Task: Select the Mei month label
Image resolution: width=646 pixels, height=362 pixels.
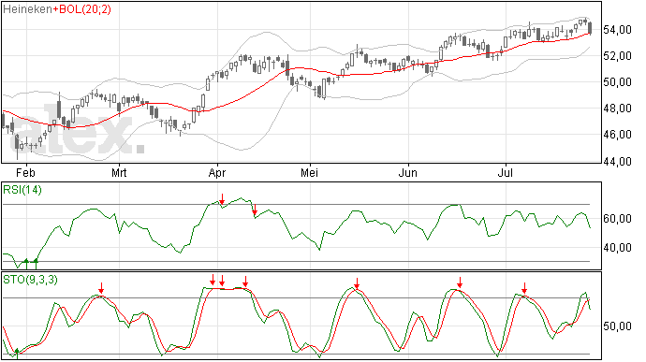Action: pyautogui.click(x=309, y=172)
